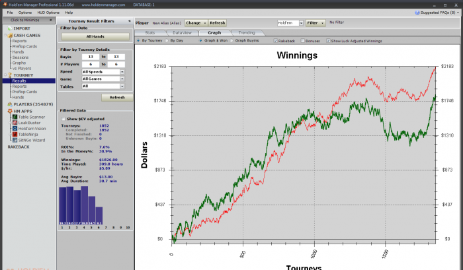Open the Filter dropdown button
Image resolution: width=463 pixels, height=270 pixels.
(x=316, y=23)
